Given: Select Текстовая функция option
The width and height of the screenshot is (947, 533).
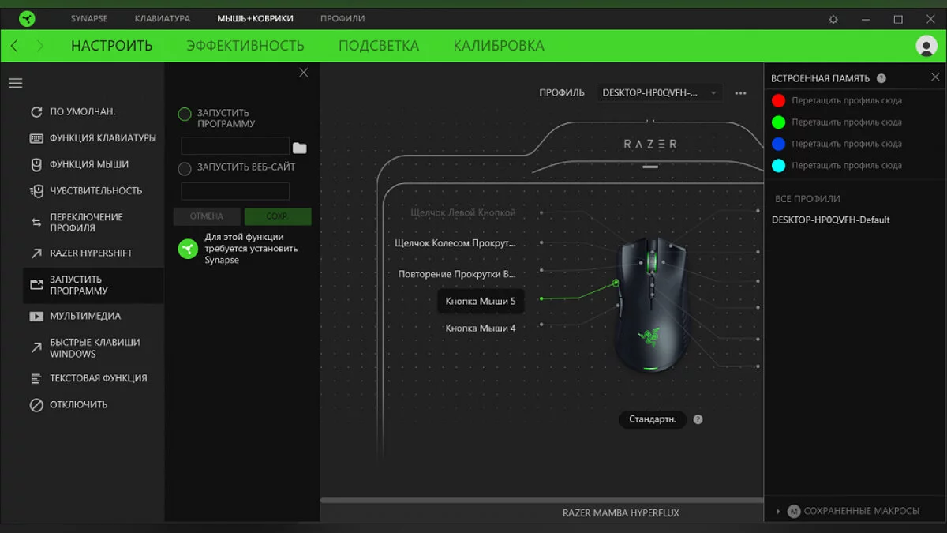Looking at the screenshot, I should 88,378.
